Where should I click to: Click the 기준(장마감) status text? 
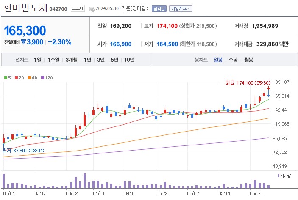coord(135,9)
